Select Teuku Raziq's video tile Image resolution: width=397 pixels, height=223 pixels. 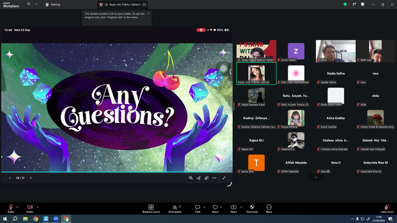[x=256, y=51]
